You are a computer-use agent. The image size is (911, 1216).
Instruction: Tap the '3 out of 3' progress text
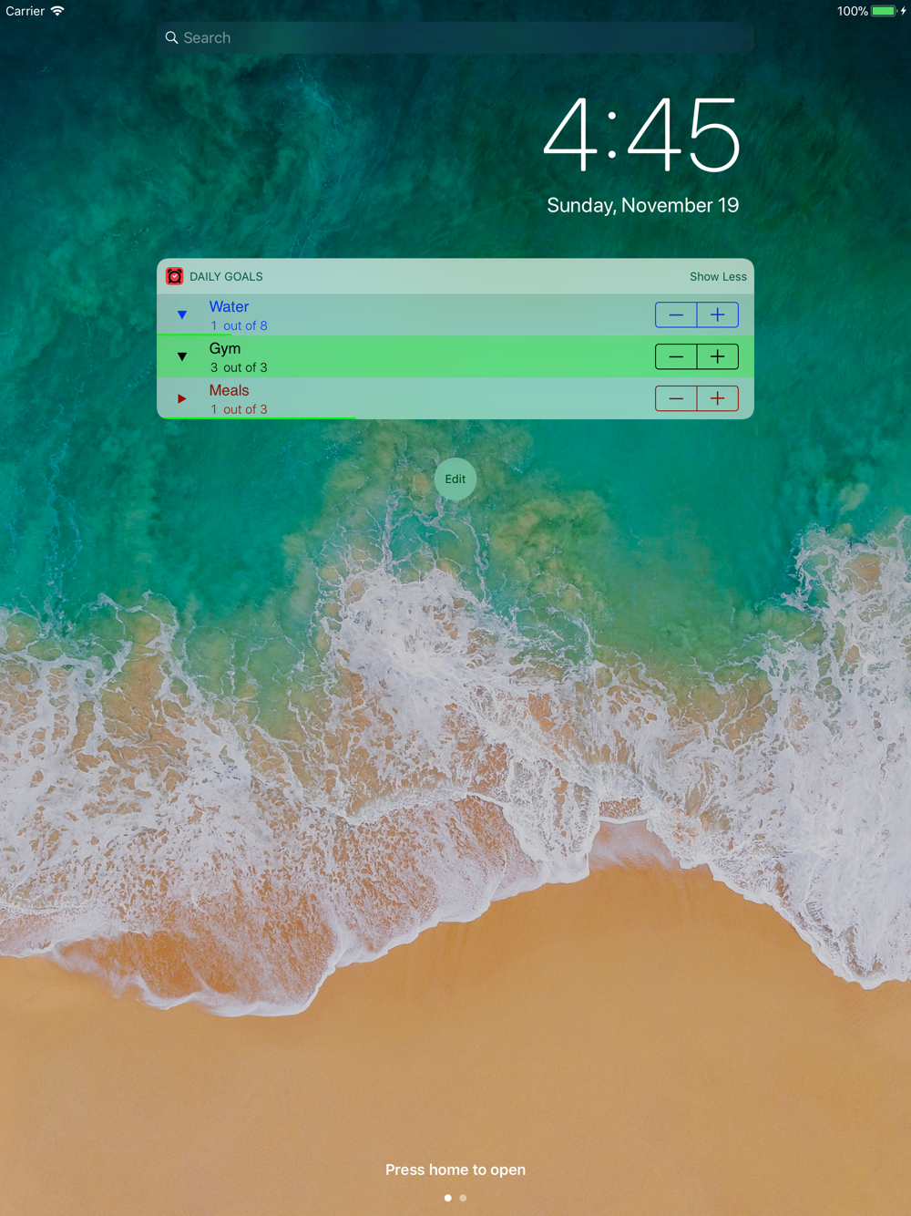tap(239, 367)
